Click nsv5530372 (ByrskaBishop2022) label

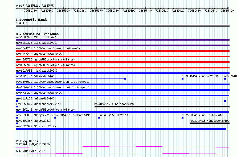click(39, 93)
